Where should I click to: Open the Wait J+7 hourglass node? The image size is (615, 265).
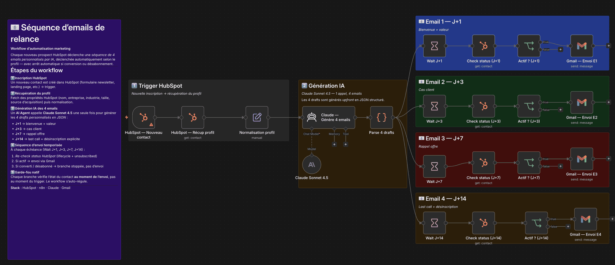click(434, 166)
